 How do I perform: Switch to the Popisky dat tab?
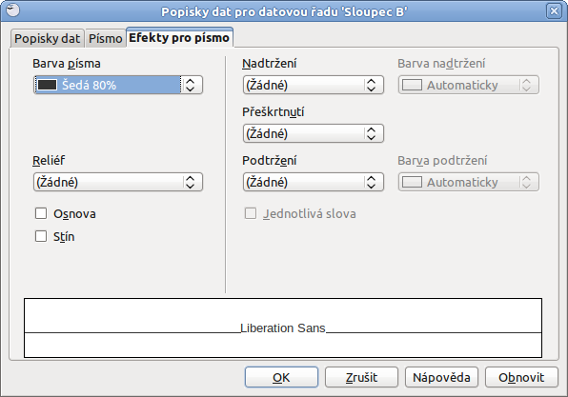pyautogui.click(x=47, y=38)
